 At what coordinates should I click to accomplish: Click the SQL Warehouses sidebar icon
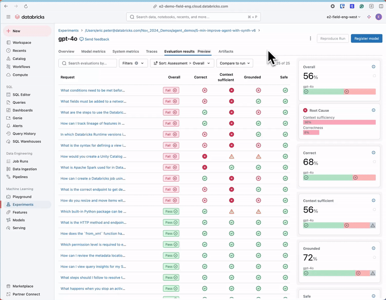9,141
